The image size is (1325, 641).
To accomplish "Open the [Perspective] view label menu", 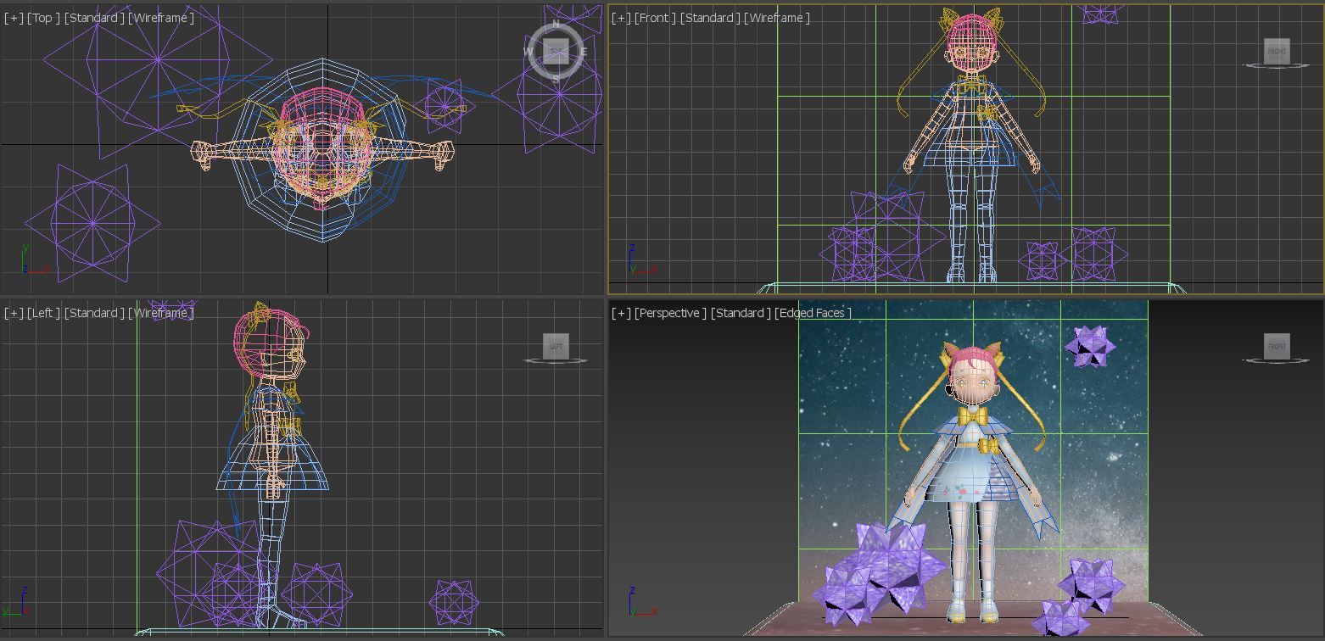I will click(x=670, y=313).
